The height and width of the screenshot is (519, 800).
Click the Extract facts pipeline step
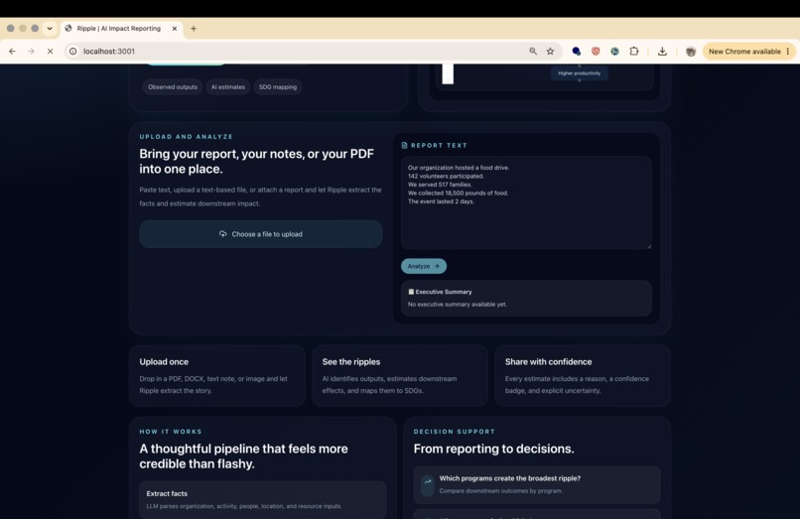pos(262,499)
